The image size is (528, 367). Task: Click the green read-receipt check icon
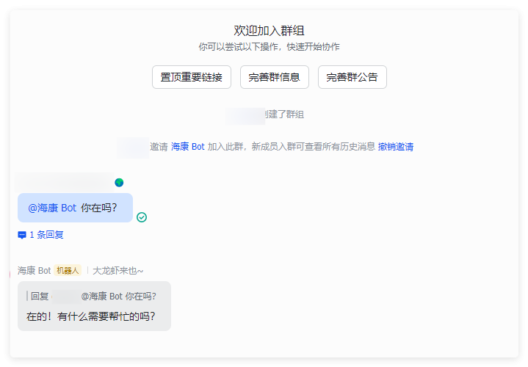point(142,217)
